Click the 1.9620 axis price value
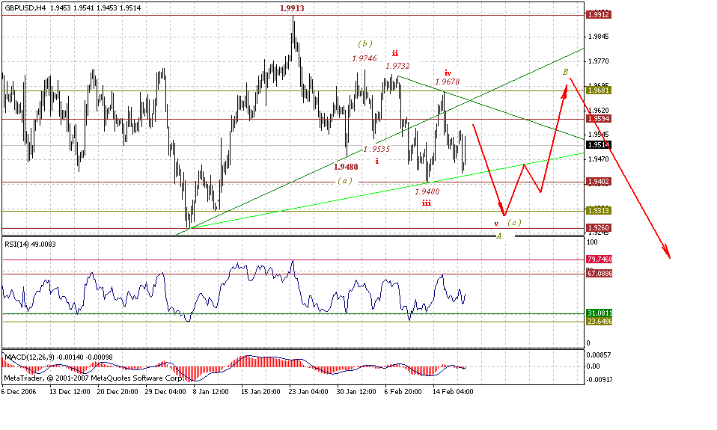Image resolution: width=717 pixels, height=430 pixels. pos(599,110)
